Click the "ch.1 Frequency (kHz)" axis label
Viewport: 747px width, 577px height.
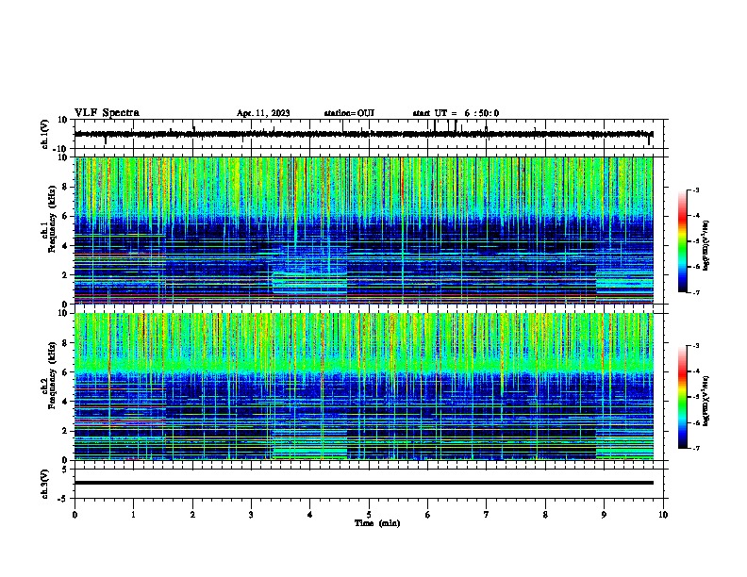[x=48, y=220]
